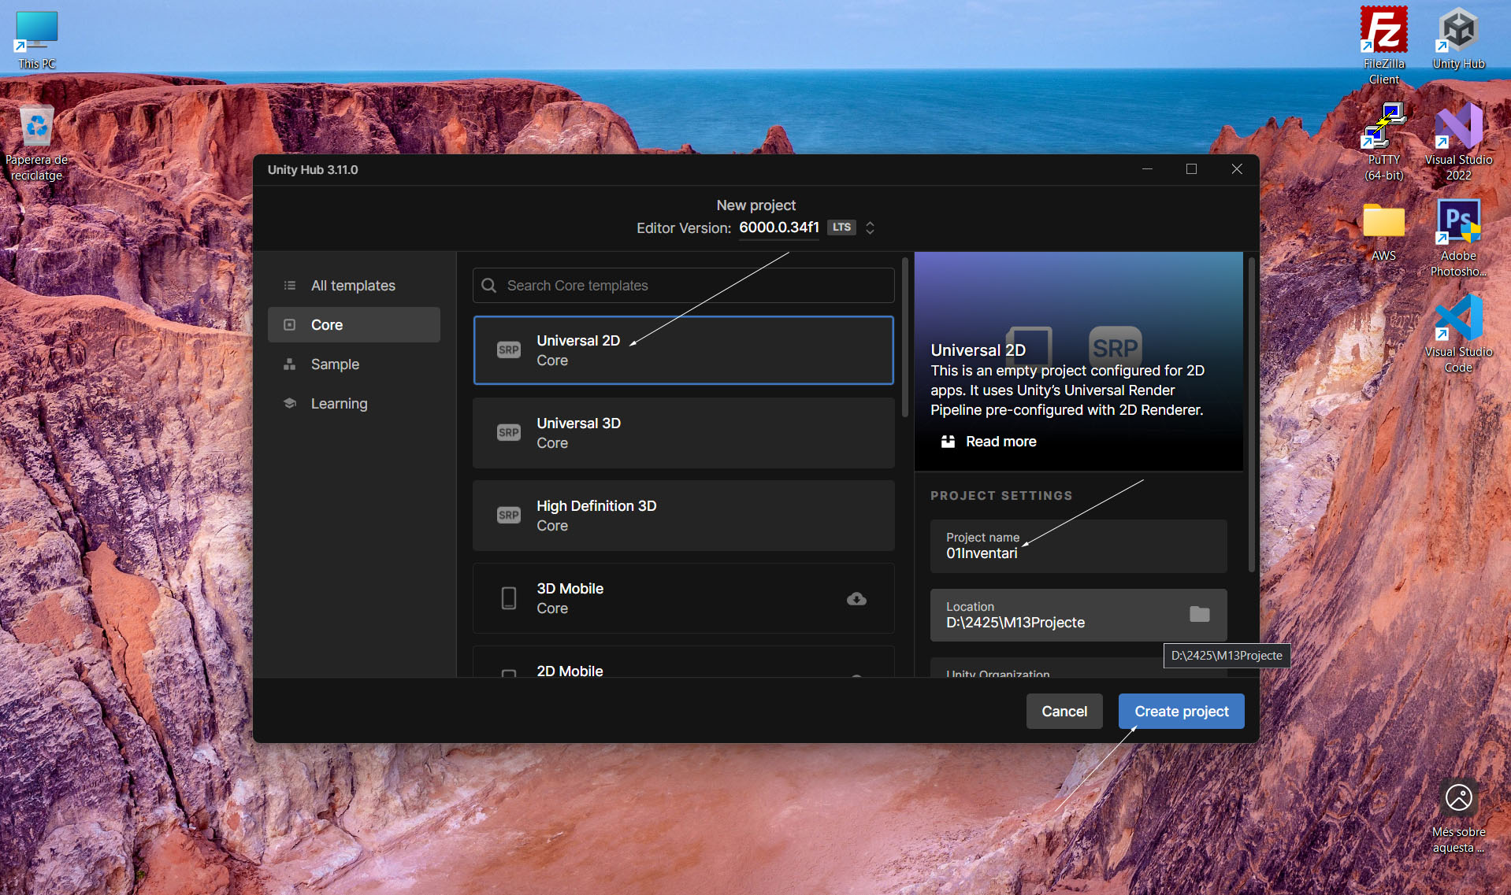Click the folder icon in Location field

point(1199,614)
